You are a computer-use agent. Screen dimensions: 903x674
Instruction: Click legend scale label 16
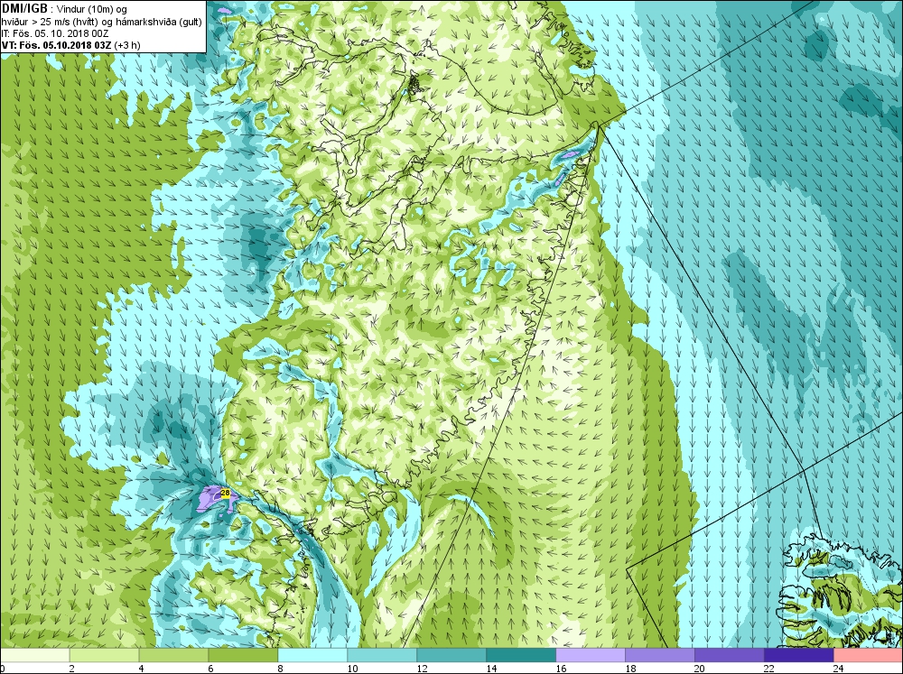tap(561, 669)
